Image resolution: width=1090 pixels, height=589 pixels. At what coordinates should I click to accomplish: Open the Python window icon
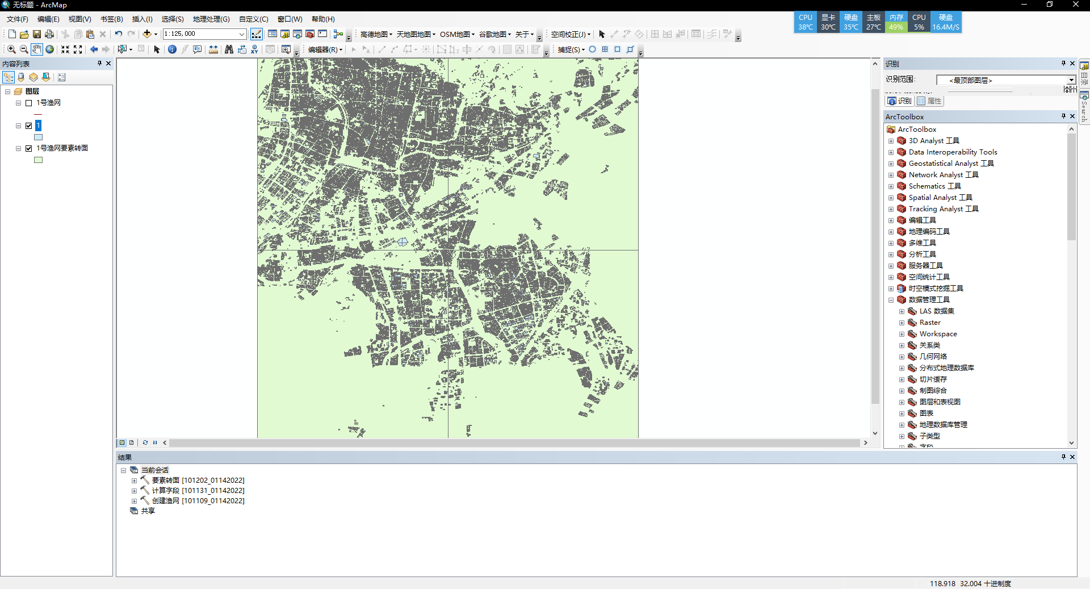(x=322, y=34)
